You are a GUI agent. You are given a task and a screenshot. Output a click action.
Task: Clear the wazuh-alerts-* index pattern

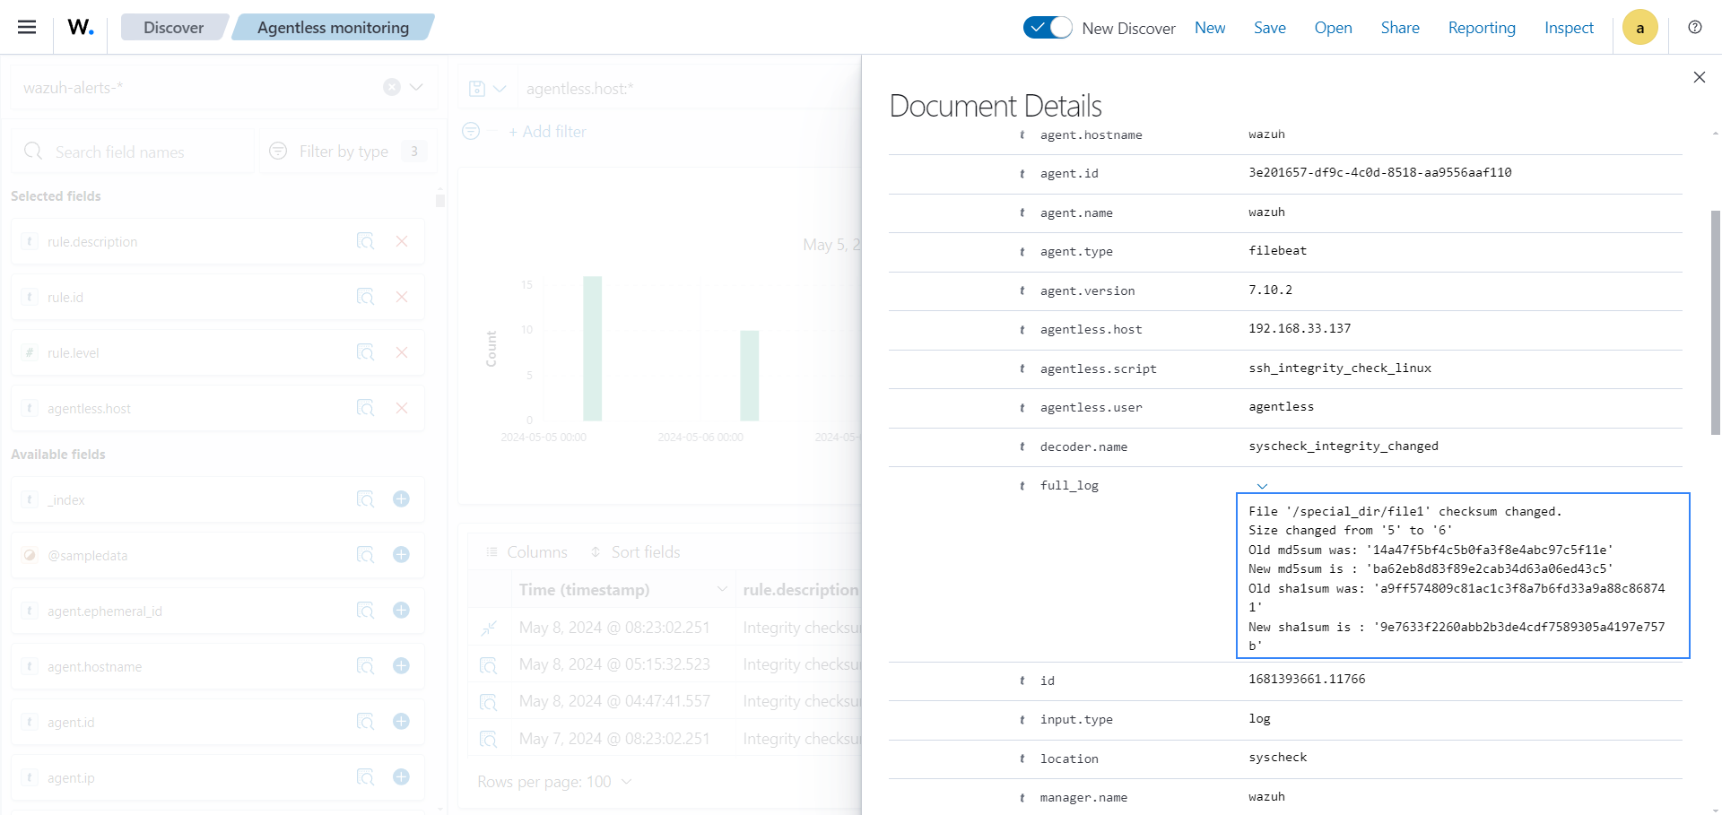pos(392,87)
